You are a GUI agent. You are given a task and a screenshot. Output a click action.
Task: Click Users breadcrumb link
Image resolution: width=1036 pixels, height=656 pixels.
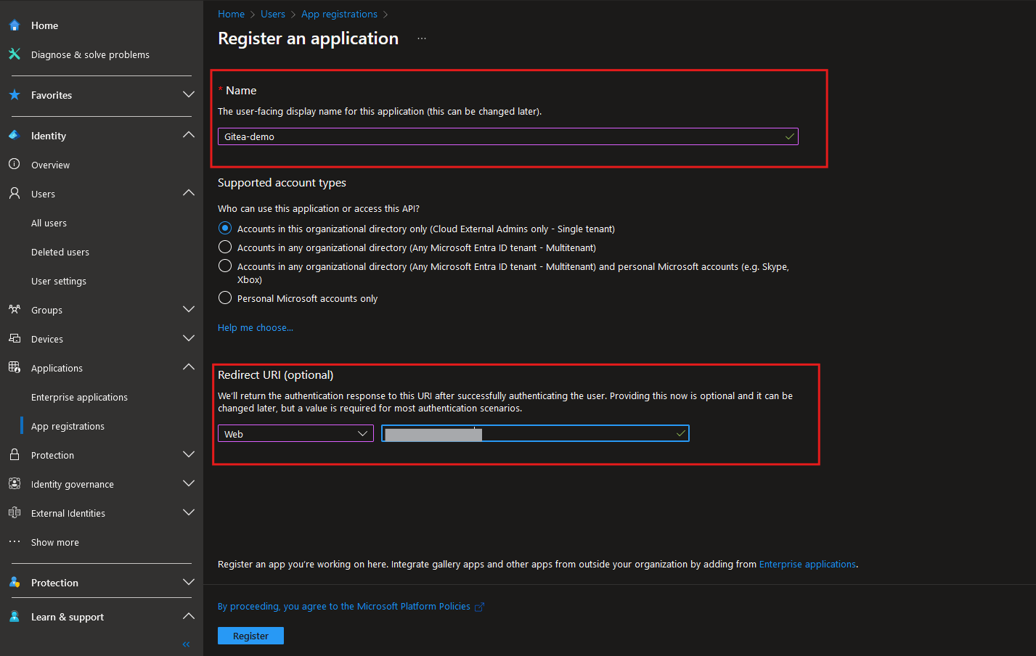click(x=273, y=14)
